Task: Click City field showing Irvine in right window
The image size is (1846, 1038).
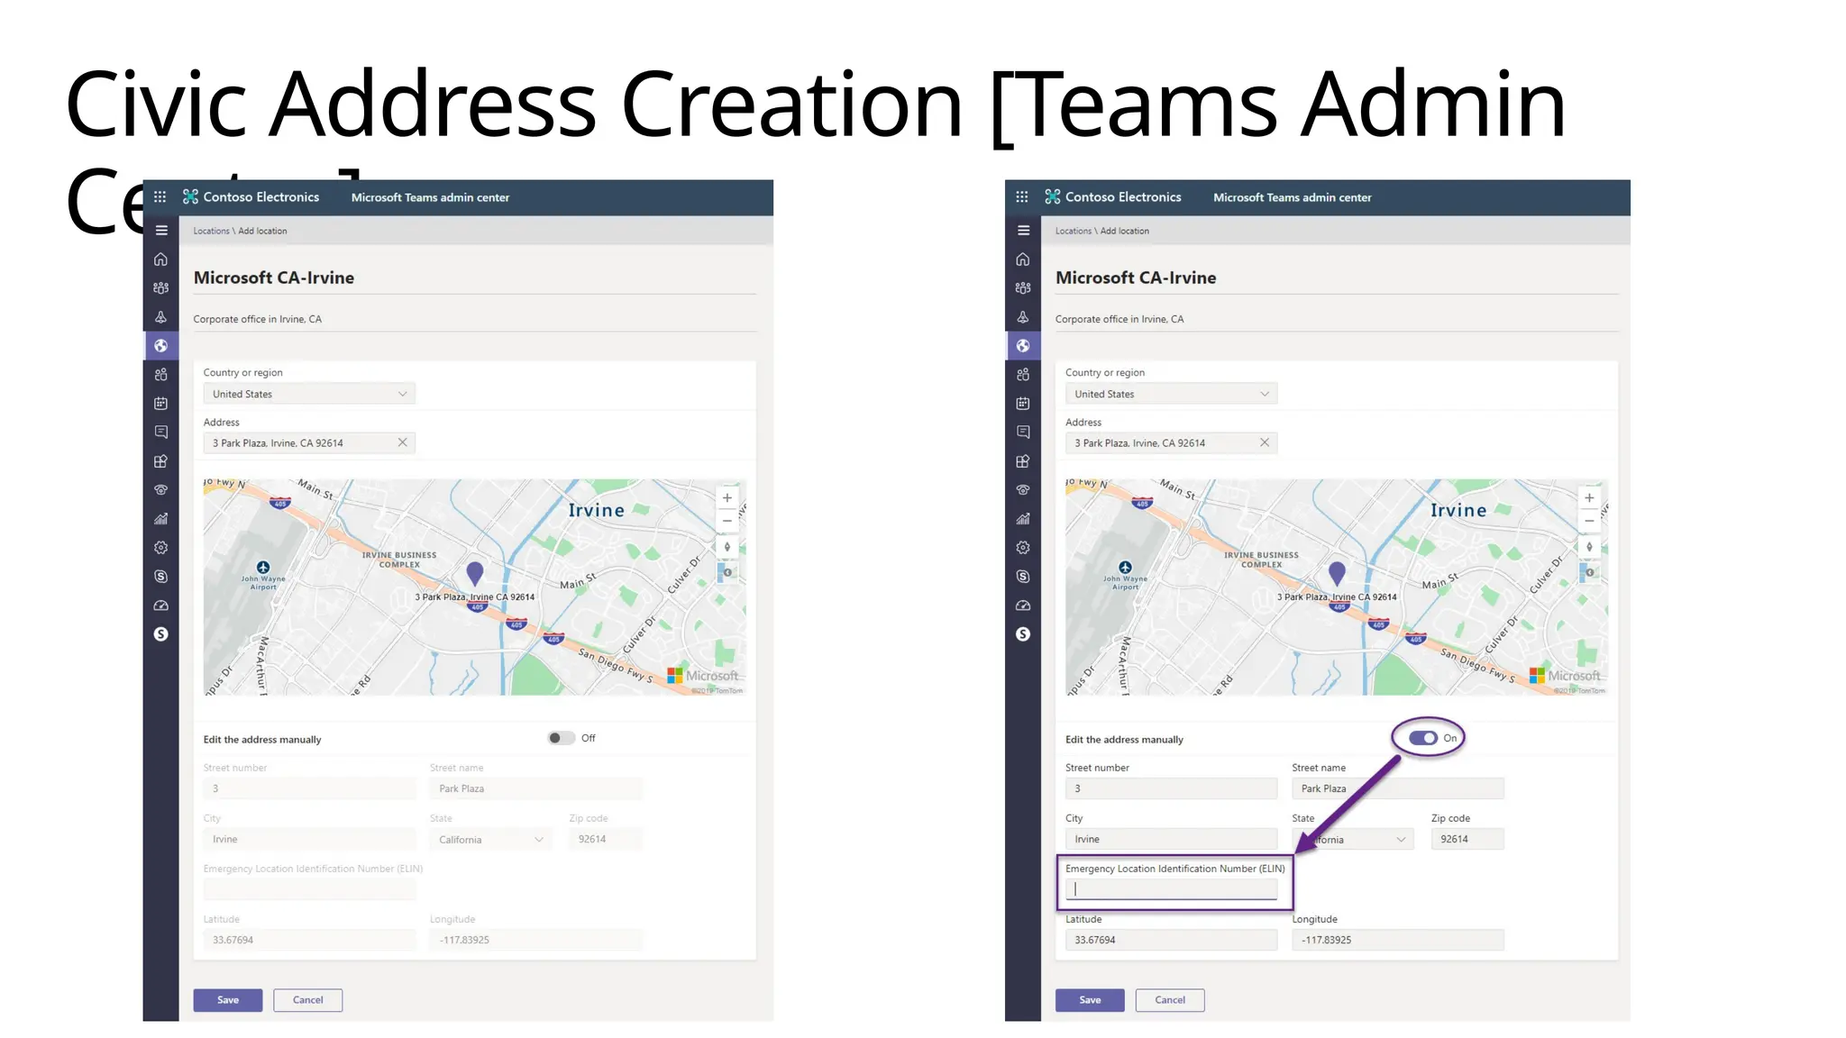Action: coord(1171,839)
